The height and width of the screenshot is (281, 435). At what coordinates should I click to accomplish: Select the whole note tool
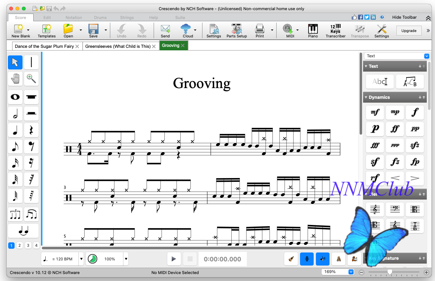[x=15, y=97]
